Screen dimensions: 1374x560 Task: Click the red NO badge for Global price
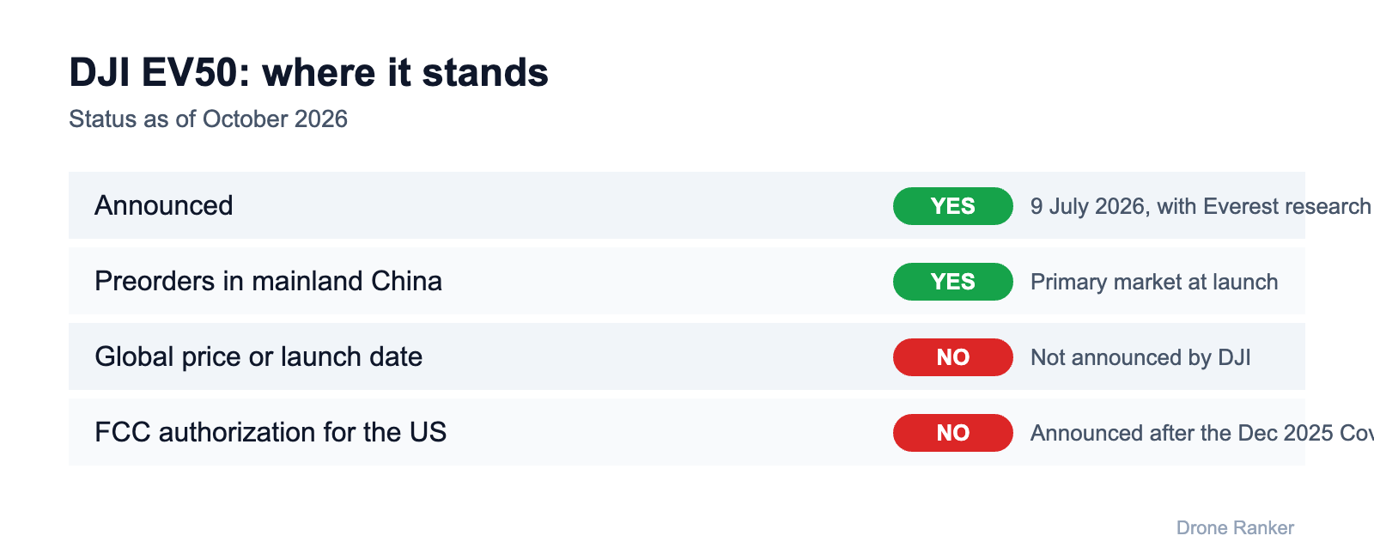953,357
